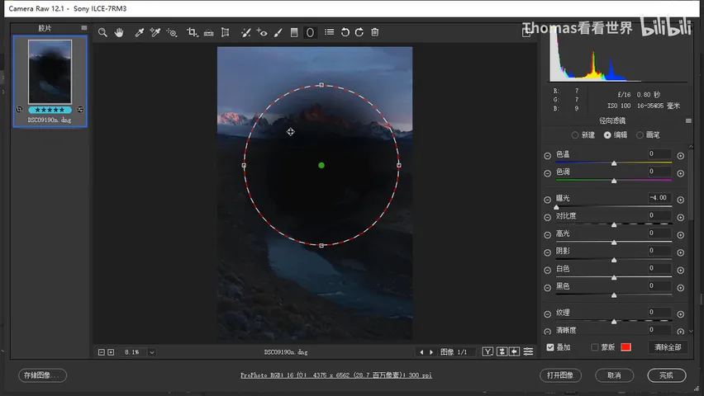
Task: Select the Straighten level tool
Action: coord(209,32)
